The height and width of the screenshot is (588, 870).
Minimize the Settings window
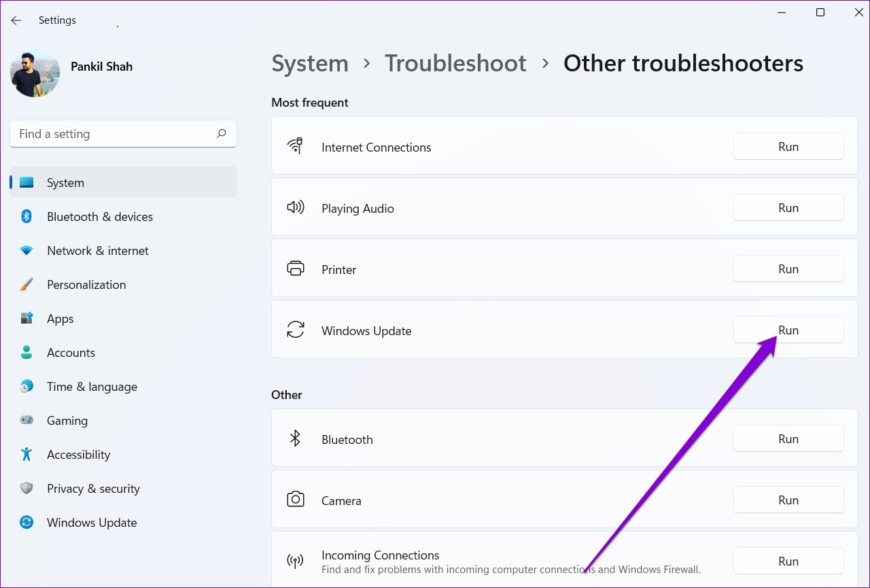782,12
